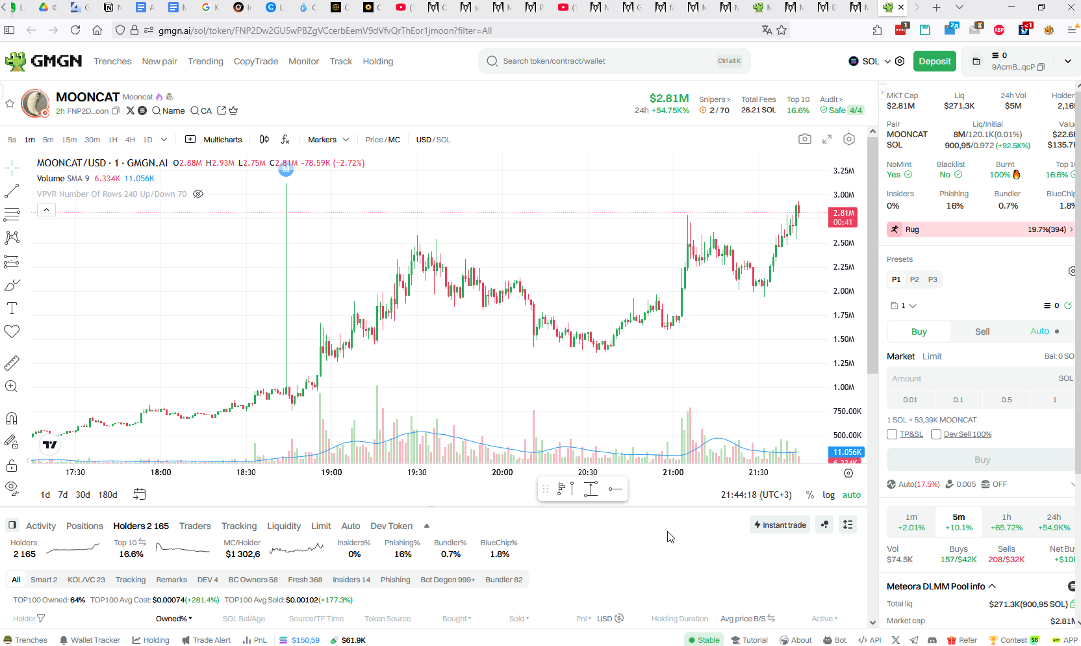Hide all drawings with eye icon
The height and width of the screenshot is (646, 1081).
point(12,487)
